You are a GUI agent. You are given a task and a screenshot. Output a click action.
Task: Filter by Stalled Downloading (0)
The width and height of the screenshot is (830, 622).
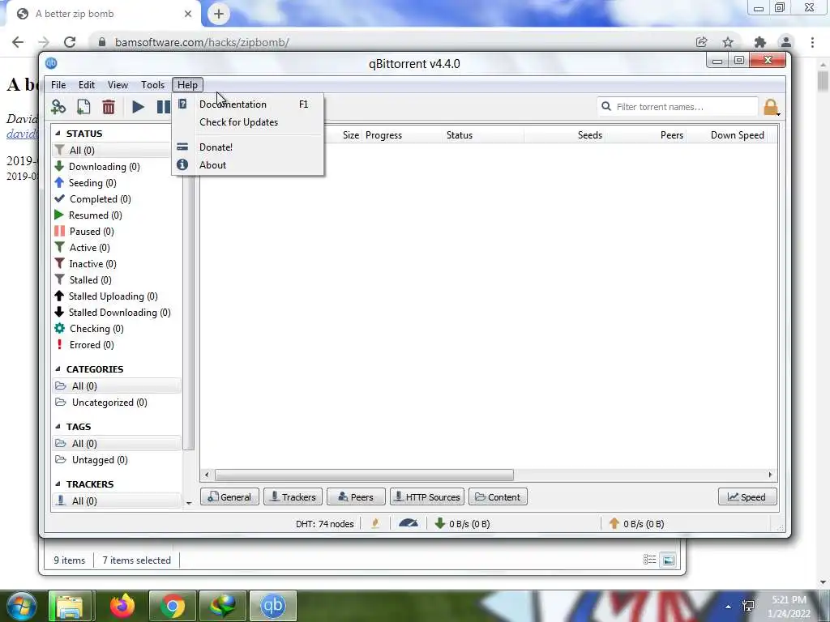pyautogui.click(x=117, y=313)
